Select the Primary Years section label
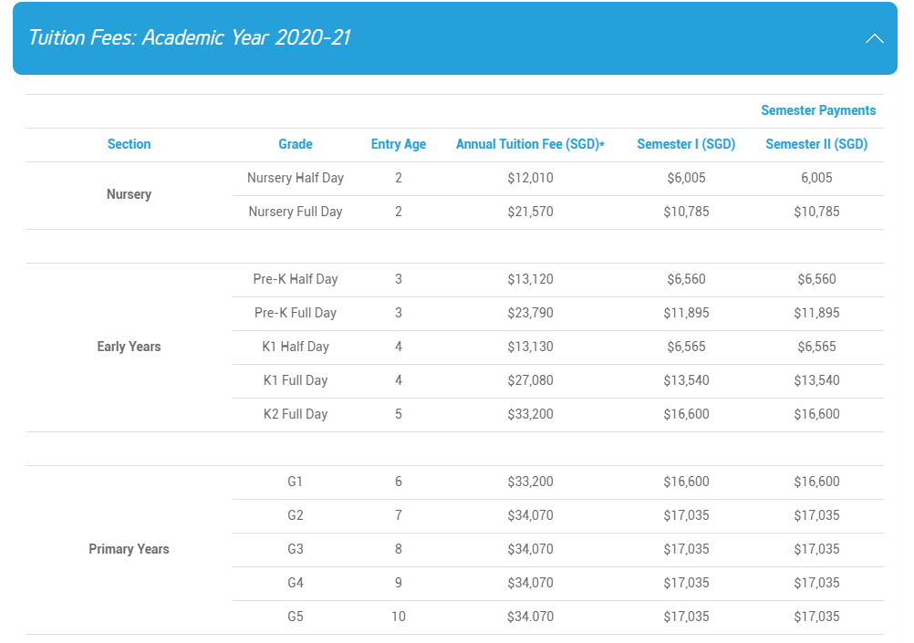Image resolution: width=914 pixels, height=643 pixels. click(129, 549)
